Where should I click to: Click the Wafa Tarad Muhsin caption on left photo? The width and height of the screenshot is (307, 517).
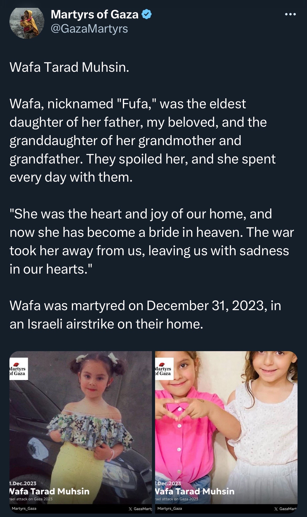pyautogui.click(x=49, y=491)
